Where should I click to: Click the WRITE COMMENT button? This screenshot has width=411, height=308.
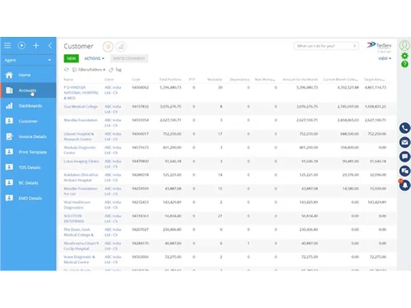pyautogui.click(x=129, y=58)
